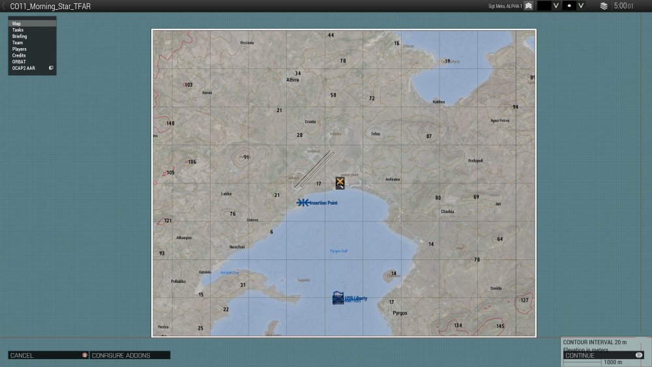Click the orange crossed player marker
The height and width of the screenshot is (367, 652).
click(x=340, y=183)
